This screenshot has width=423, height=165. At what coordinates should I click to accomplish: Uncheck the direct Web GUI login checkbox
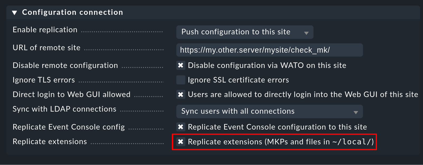[181, 94]
